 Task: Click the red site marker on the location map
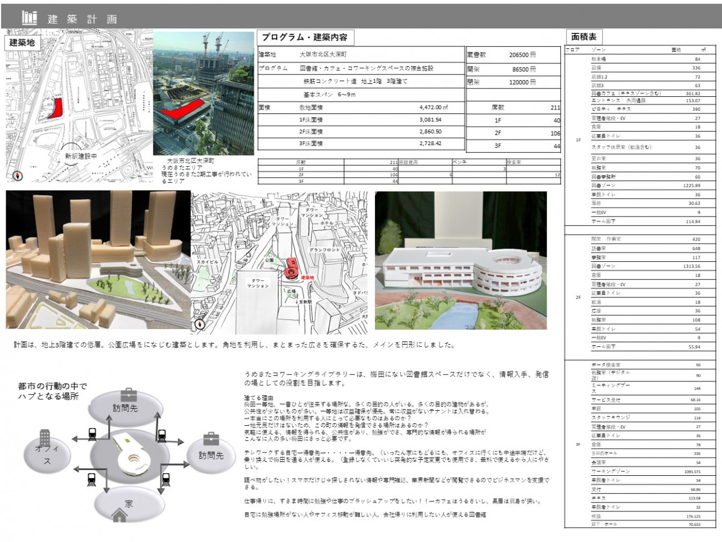pyautogui.click(x=55, y=108)
